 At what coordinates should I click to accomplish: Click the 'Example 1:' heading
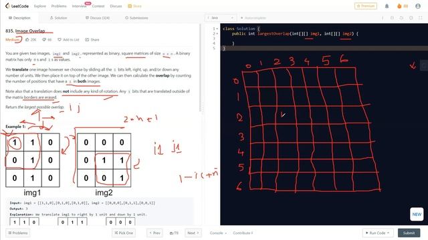click(x=15, y=127)
